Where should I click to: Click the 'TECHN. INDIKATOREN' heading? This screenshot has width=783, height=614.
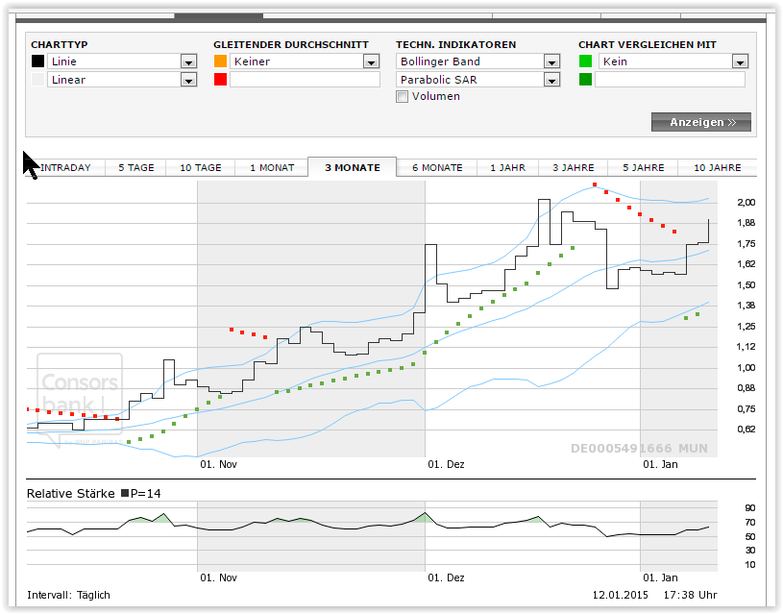pyautogui.click(x=456, y=44)
